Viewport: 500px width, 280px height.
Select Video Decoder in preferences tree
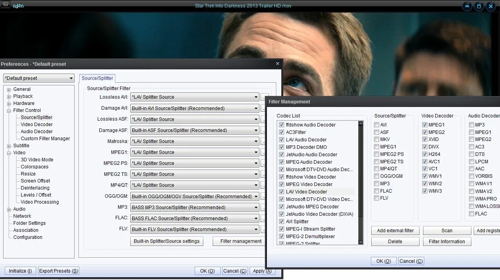36,125
